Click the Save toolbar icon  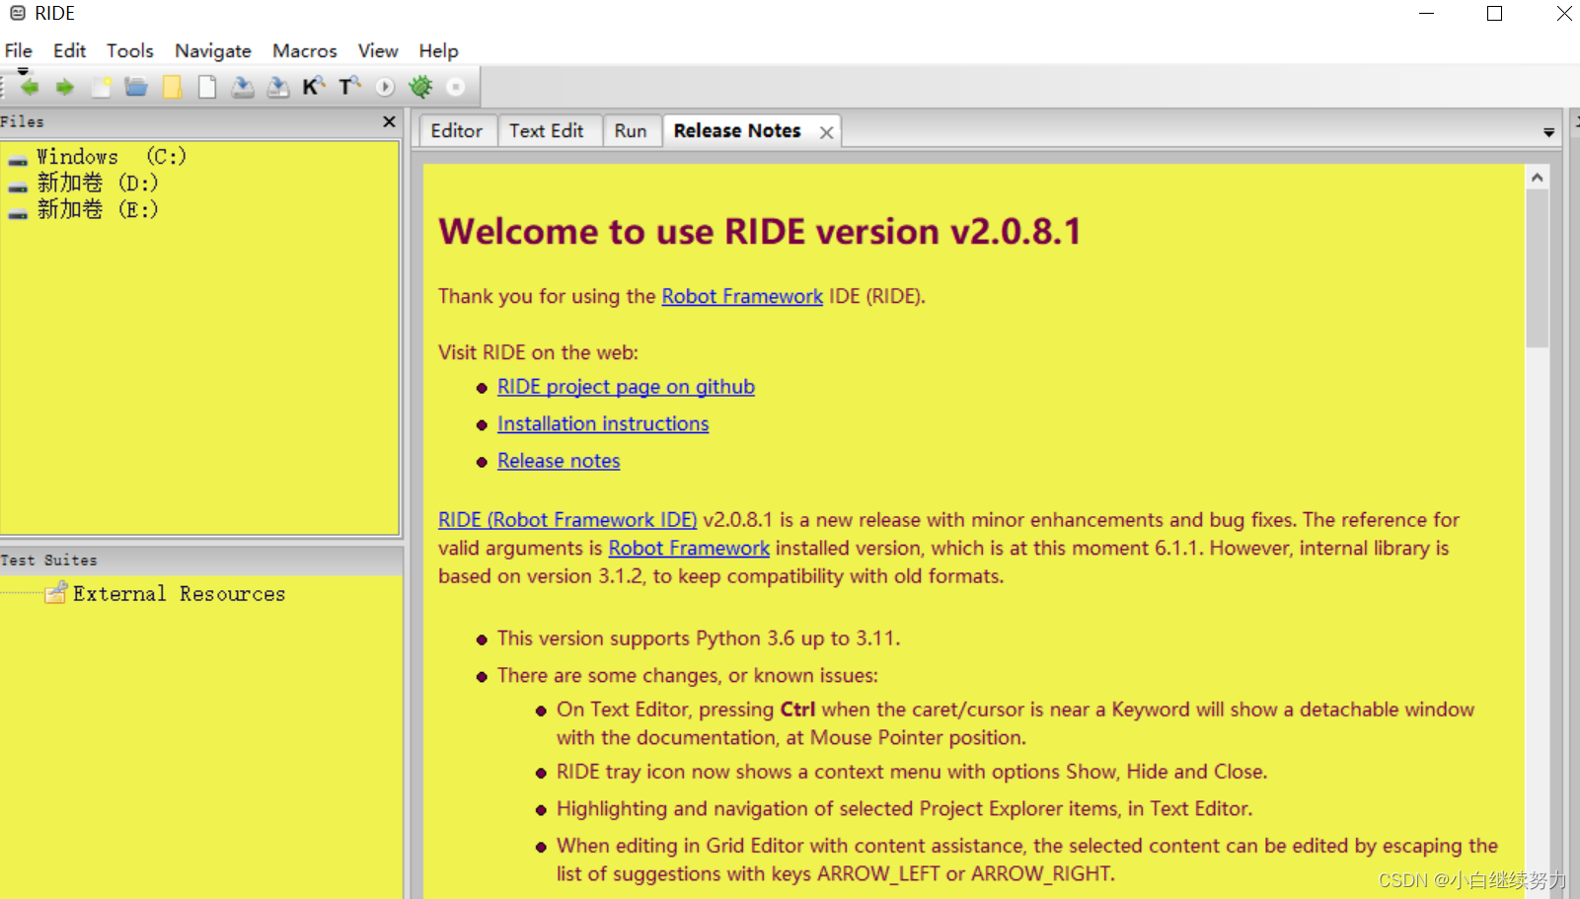pyautogui.click(x=243, y=88)
